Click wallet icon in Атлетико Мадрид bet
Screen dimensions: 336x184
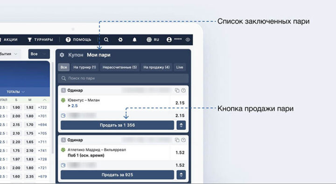(x=63, y=165)
